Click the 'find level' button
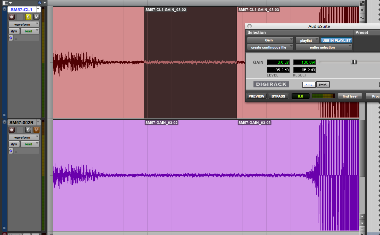380x235 pixels. (350, 96)
